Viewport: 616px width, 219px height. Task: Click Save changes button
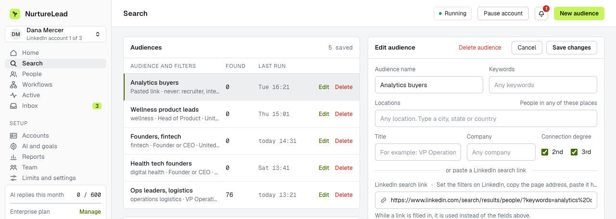572,48
